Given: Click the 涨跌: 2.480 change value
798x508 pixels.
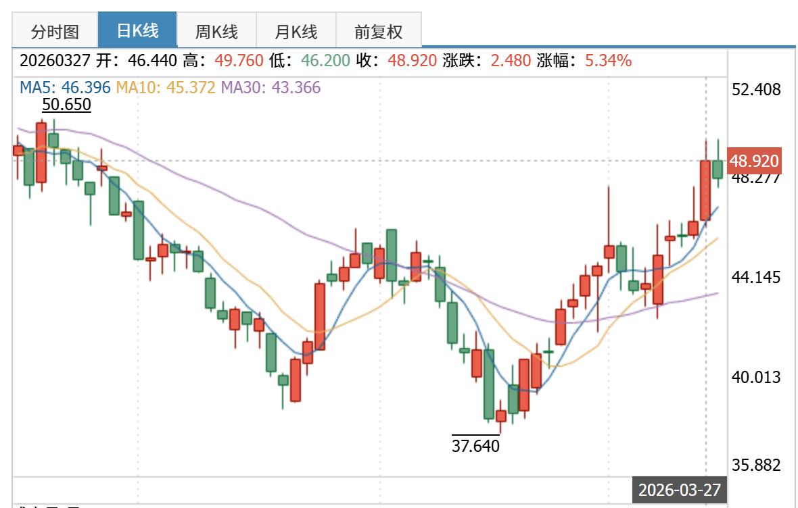Looking at the screenshot, I should point(486,61).
